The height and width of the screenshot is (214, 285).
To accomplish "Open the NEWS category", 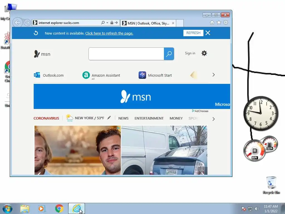I will pos(123,118).
